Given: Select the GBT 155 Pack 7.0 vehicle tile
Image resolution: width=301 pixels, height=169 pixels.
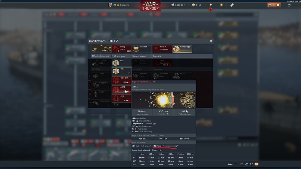Looking at the screenshot, I should click(101, 49).
